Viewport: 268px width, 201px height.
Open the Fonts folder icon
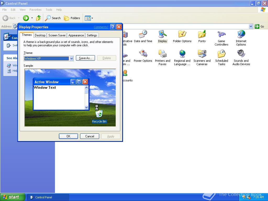(202, 36)
